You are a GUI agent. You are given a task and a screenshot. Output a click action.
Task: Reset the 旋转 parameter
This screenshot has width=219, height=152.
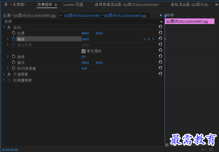160,56
